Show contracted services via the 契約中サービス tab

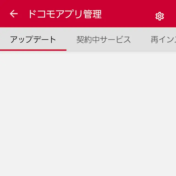(x=103, y=40)
